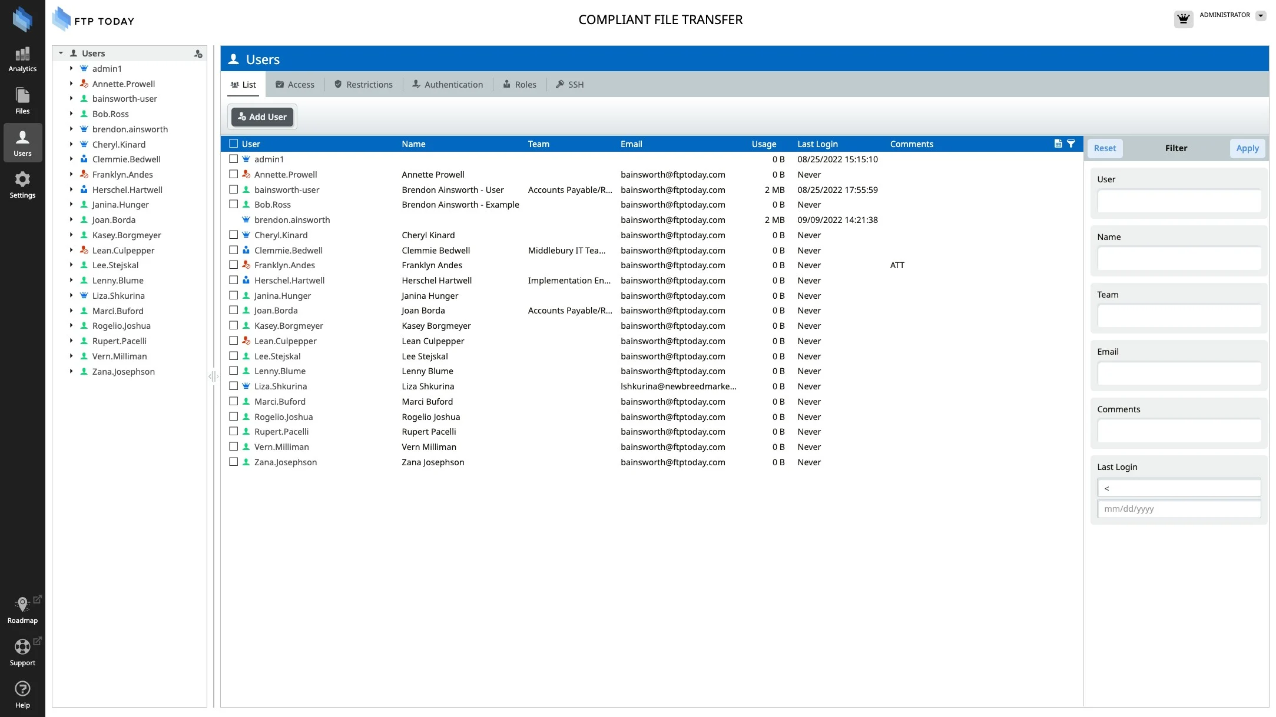This screenshot has height=717, width=1276.
Task: Collapse the Users tree root
Action: pyautogui.click(x=61, y=53)
